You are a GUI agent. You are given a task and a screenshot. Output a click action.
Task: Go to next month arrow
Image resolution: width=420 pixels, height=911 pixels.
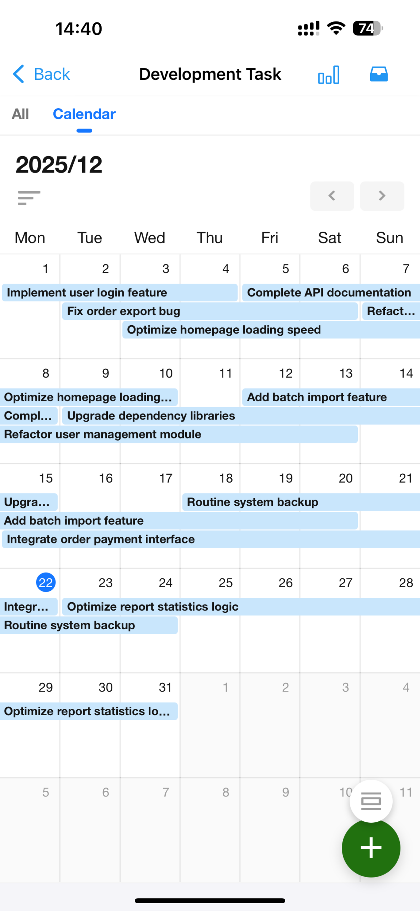[x=382, y=196]
